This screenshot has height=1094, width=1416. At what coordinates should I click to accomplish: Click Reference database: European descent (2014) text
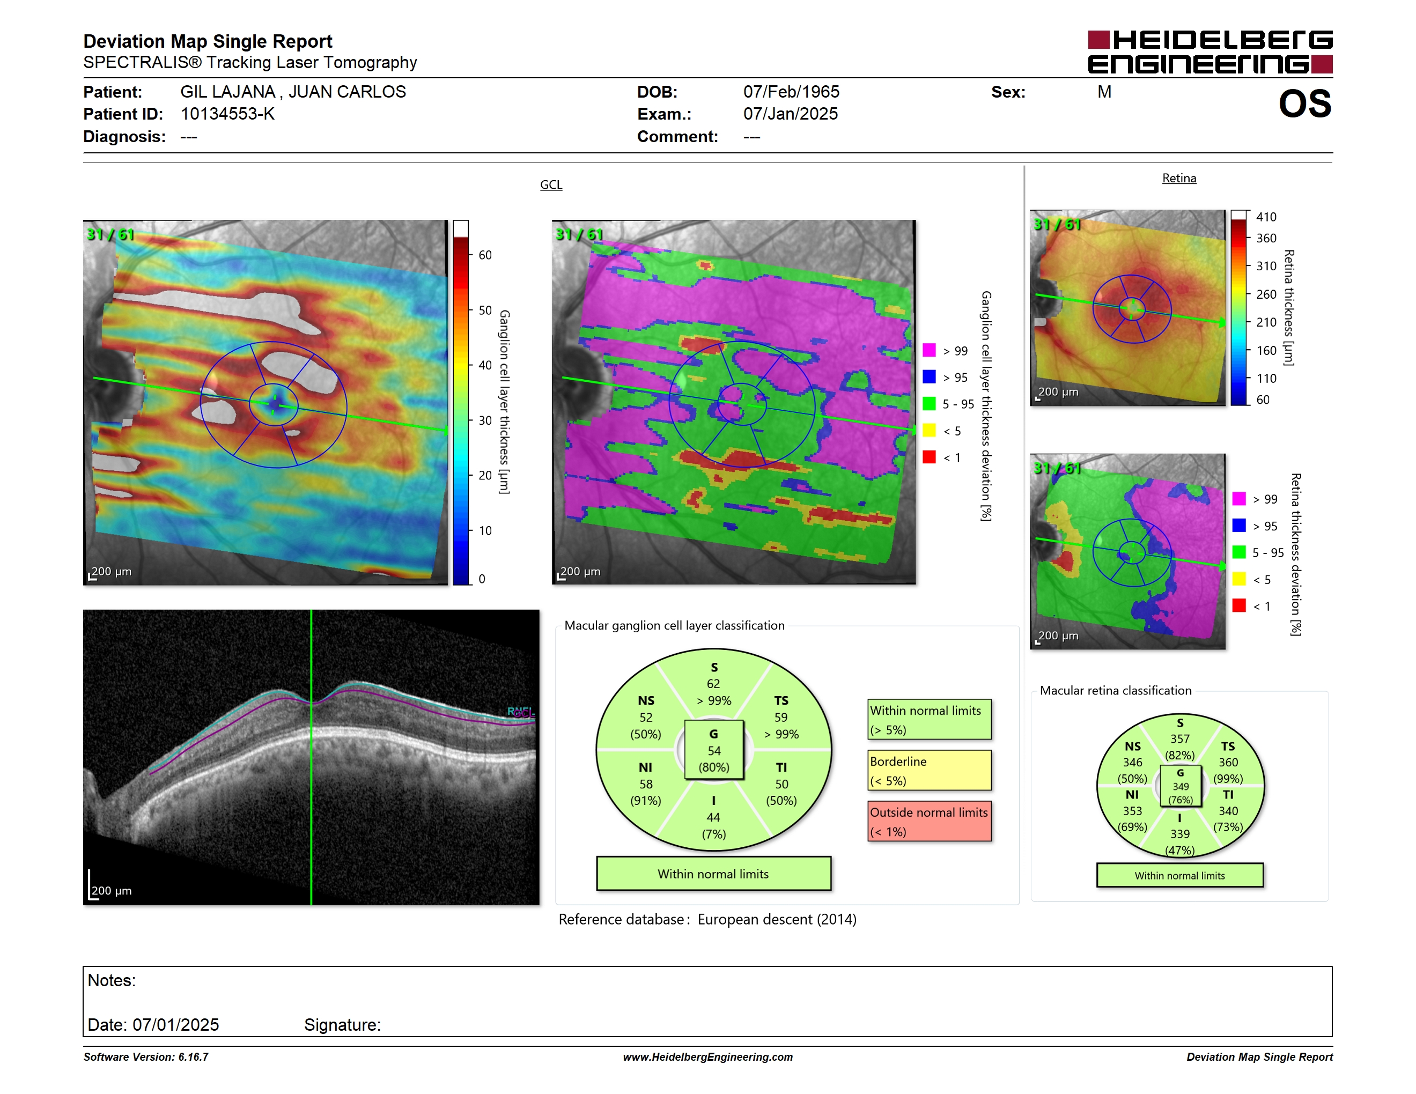pyautogui.click(x=707, y=920)
